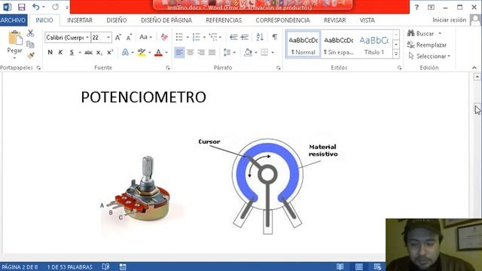Apply the Sin espaciado style

point(338,44)
